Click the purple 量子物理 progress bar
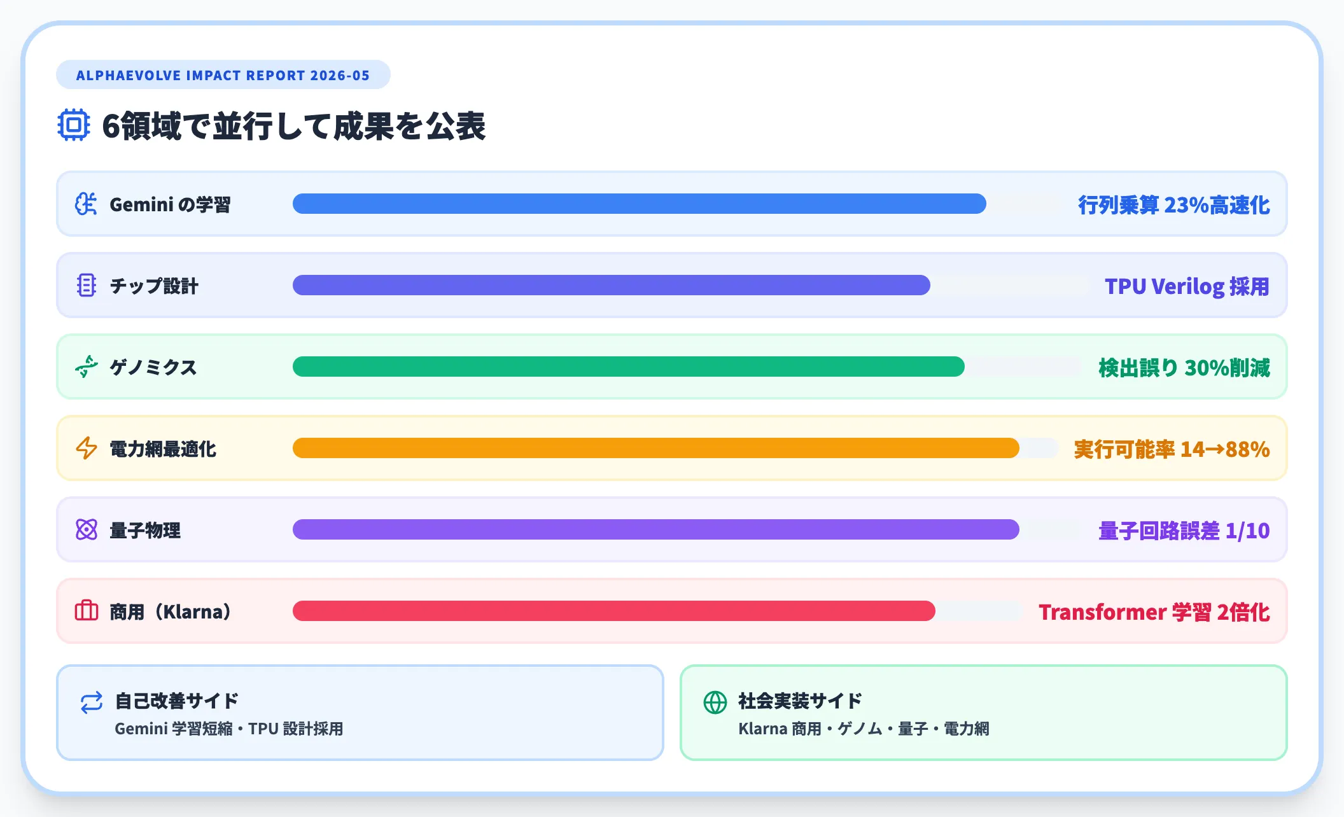 (656, 530)
